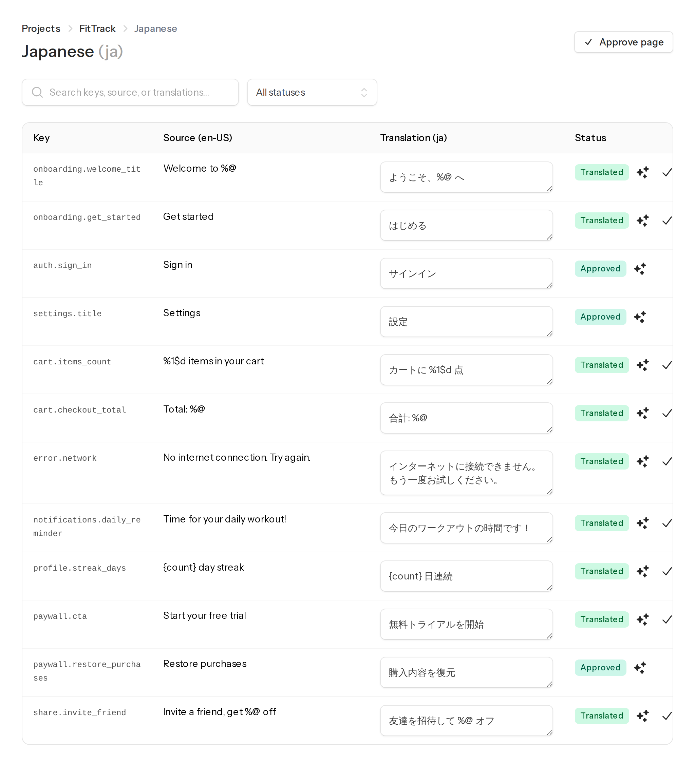Edit the 設定 translation field
Image resolution: width=695 pixels, height=783 pixels.
pyautogui.click(x=466, y=322)
